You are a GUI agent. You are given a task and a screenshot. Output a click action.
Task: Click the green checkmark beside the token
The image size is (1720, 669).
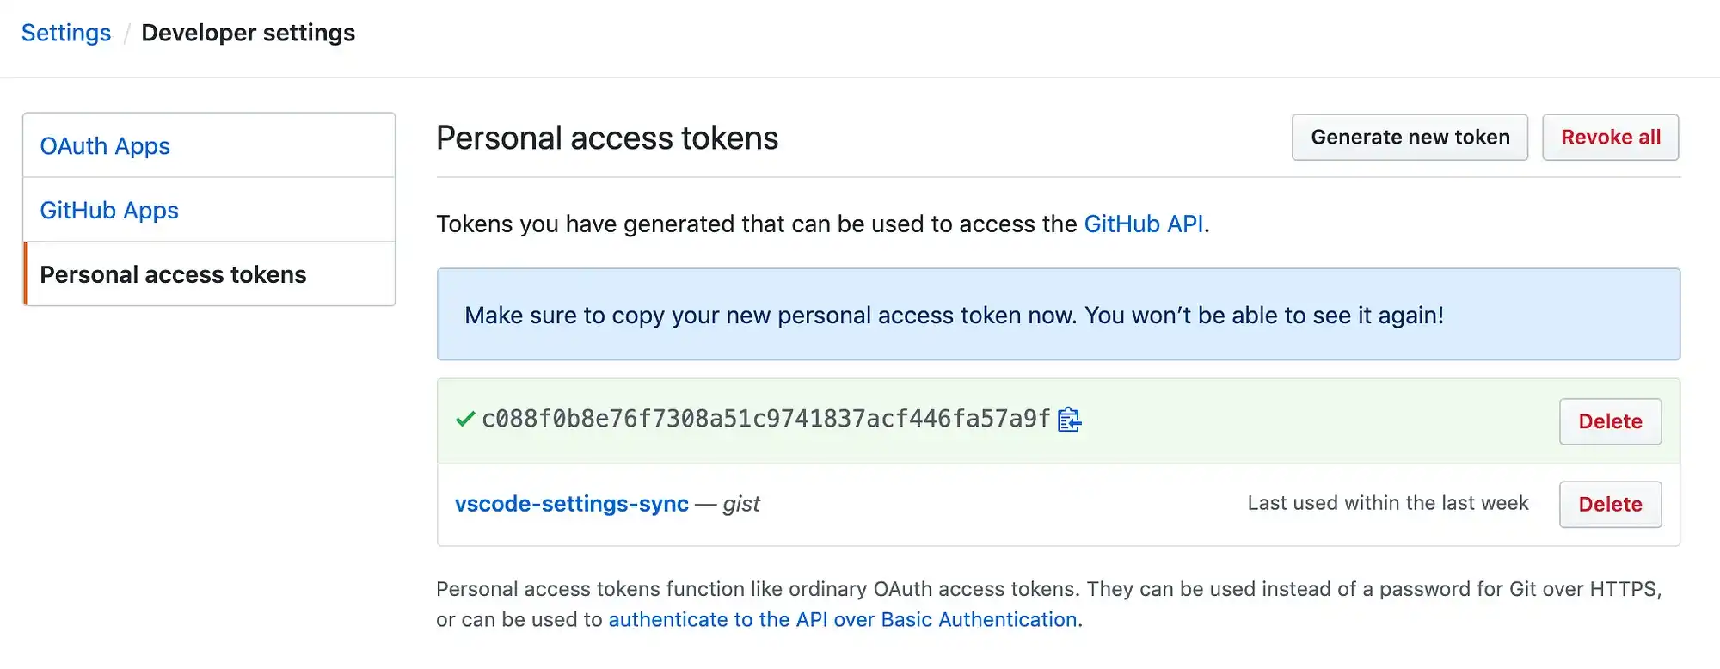(x=465, y=420)
